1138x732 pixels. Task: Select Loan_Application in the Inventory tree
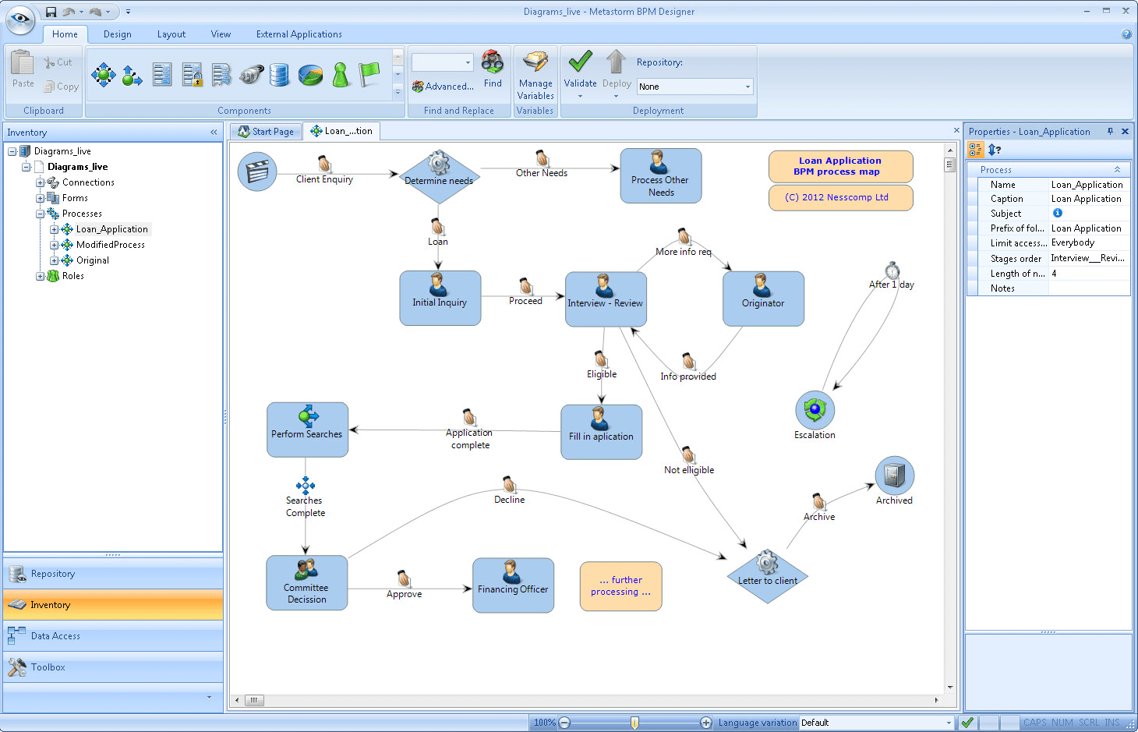pos(111,228)
